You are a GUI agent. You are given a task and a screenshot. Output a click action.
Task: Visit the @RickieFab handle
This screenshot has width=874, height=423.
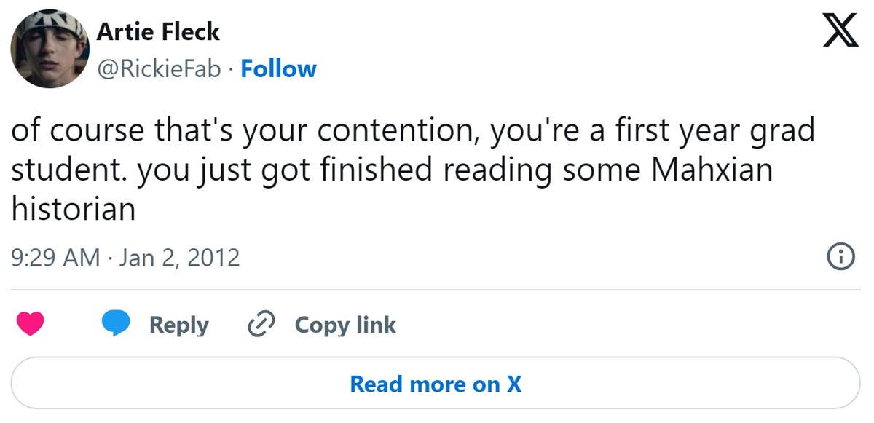[x=159, y=68]
